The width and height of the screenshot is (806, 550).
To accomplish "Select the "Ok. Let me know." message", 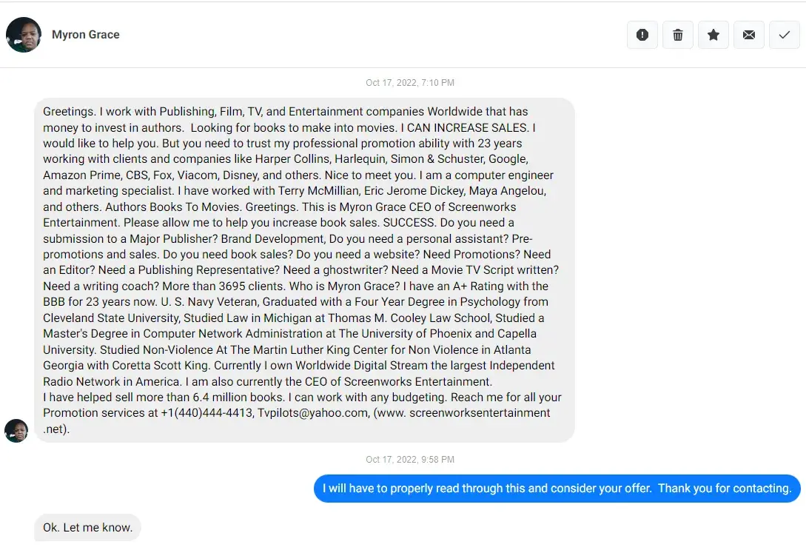I will (87, 527).
